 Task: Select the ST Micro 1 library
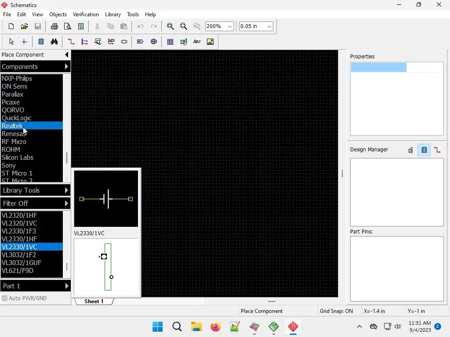[x=32, y=173]
